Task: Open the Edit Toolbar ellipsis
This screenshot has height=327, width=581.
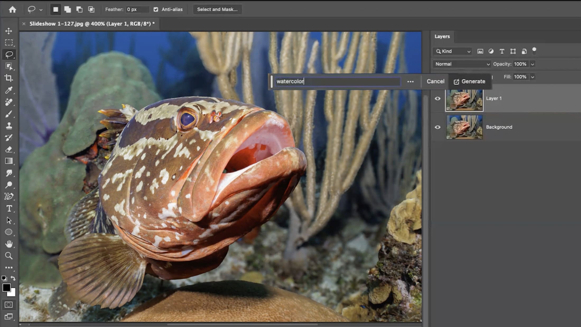Action: point(9,268)
